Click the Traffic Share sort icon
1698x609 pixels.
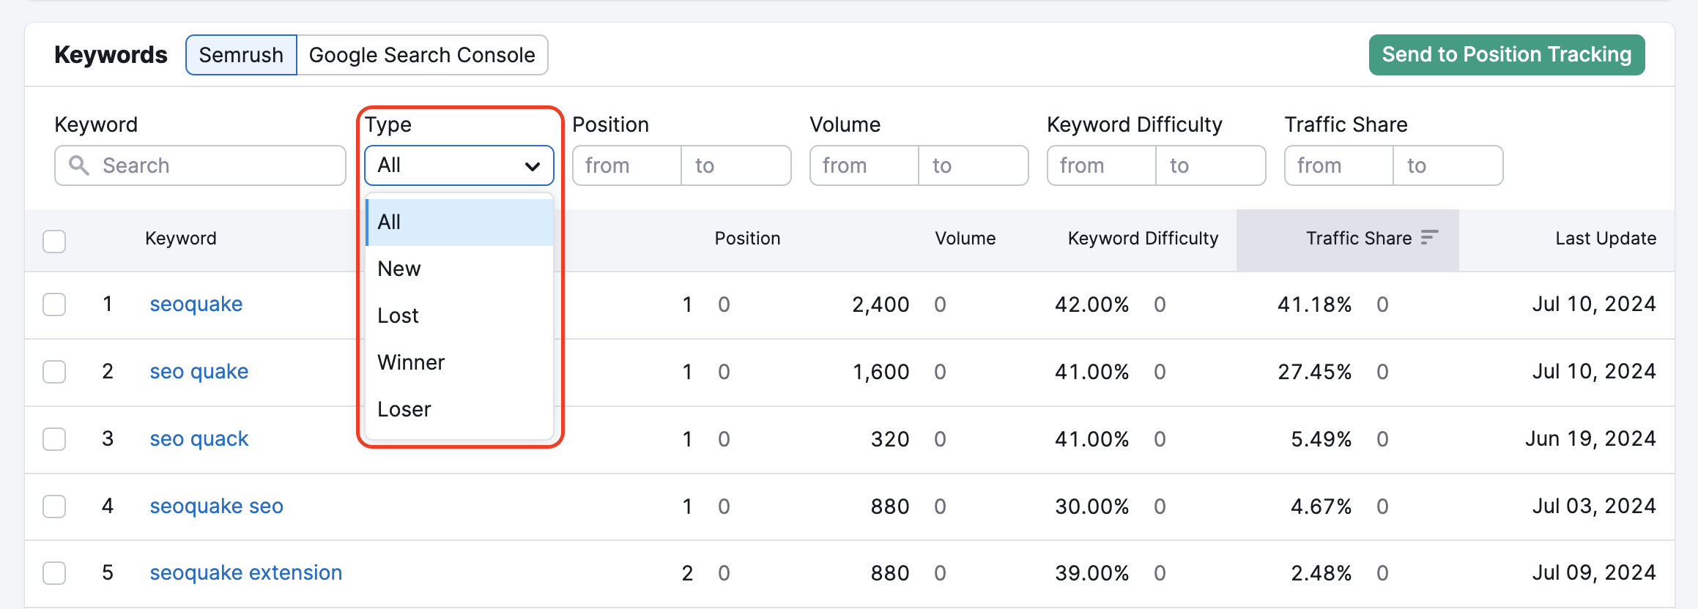pos(1429,237)
